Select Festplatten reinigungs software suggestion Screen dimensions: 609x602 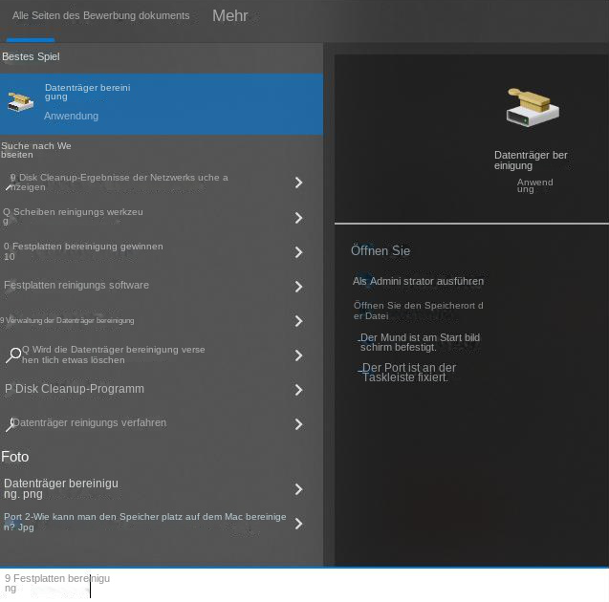(76, 285)
